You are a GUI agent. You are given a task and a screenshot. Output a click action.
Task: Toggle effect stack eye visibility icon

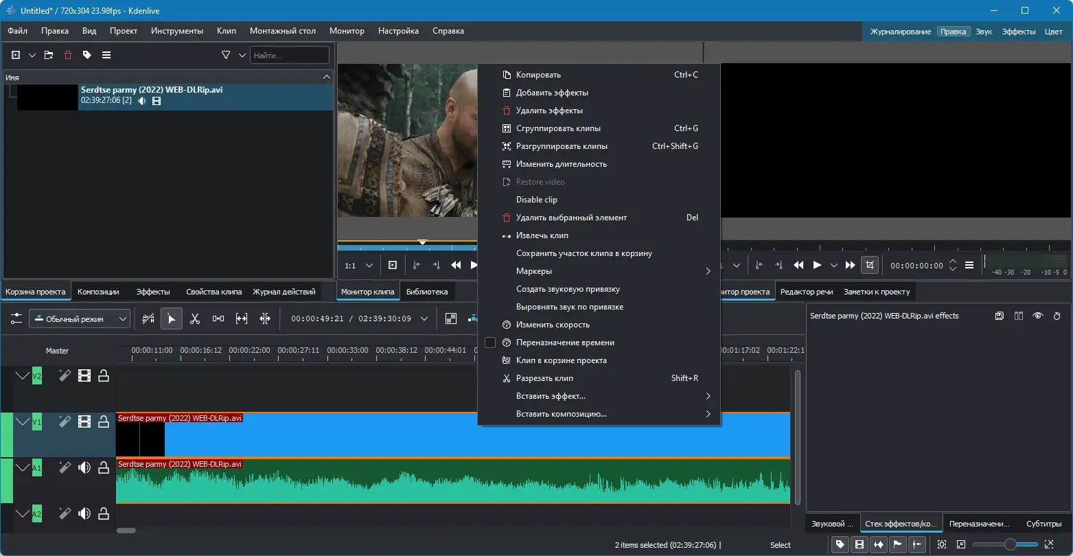tap(1037, 316)
